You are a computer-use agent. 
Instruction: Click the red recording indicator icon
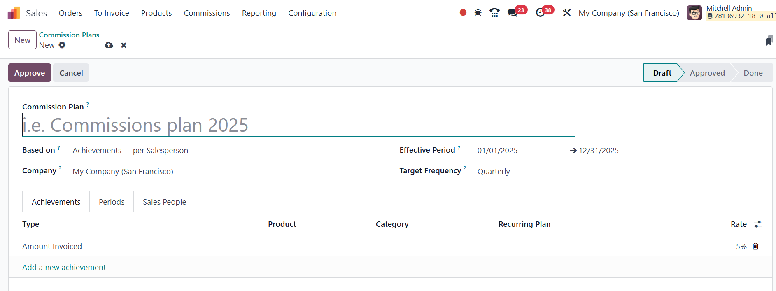coord(463,13)
